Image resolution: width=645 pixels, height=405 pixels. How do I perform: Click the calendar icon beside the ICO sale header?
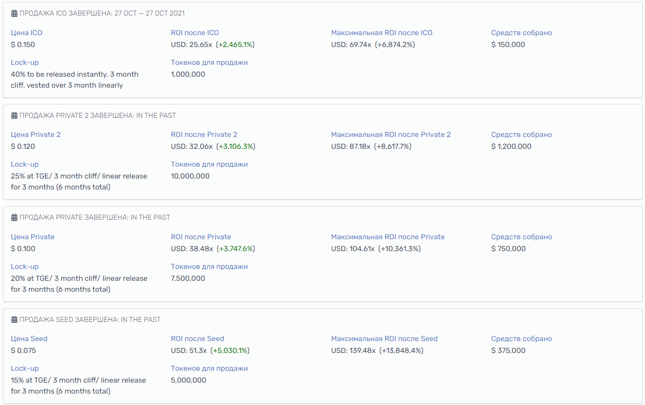(14, 13)
